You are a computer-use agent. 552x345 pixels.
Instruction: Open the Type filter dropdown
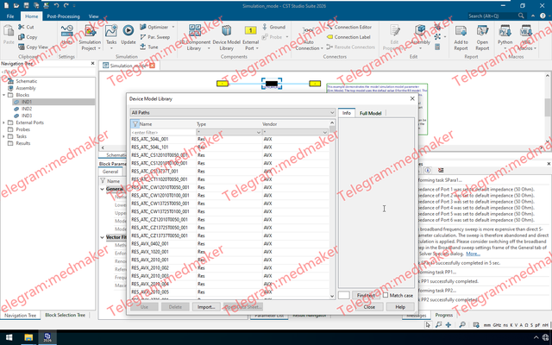coord(229,132)
